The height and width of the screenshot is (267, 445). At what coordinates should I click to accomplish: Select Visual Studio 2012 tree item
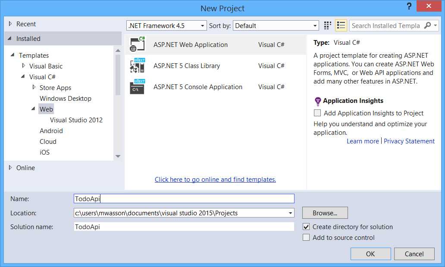tap(76, 120)
